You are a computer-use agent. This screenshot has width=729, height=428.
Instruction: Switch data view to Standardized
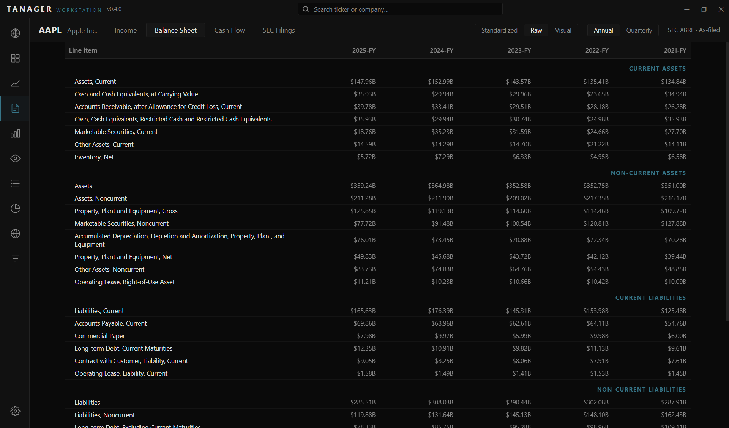tap(499, 30)
